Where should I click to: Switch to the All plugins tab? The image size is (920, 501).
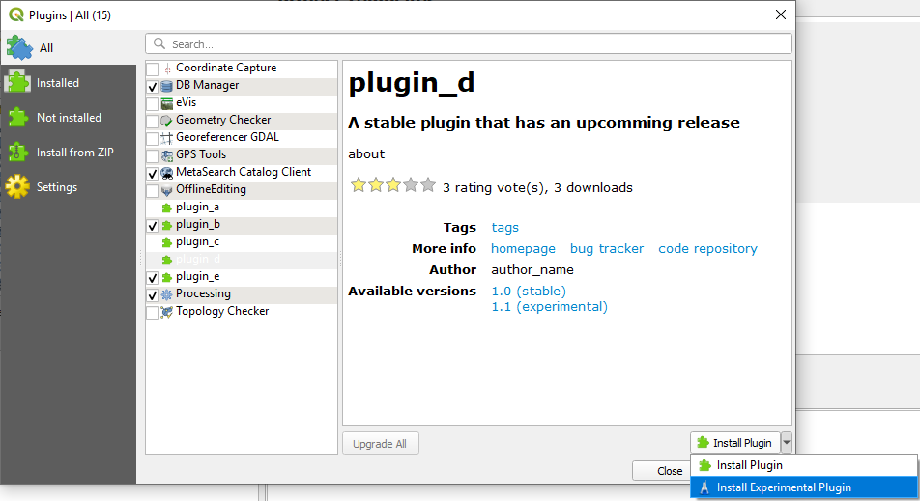coord(69,48)
